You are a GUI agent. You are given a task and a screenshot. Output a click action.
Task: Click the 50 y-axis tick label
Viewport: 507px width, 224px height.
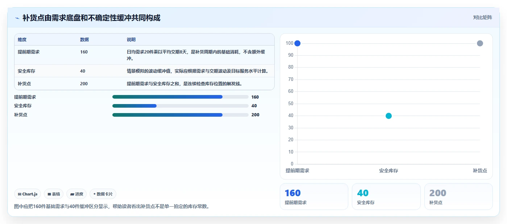click(x=291, y=104)
